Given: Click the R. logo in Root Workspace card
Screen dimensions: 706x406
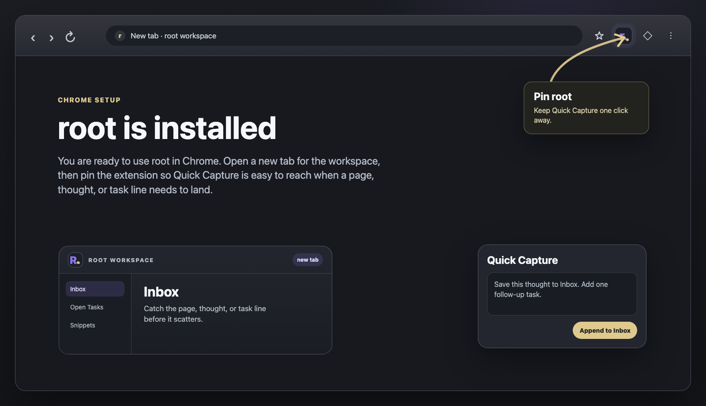Looking at the screenshot, I should 75,260.
